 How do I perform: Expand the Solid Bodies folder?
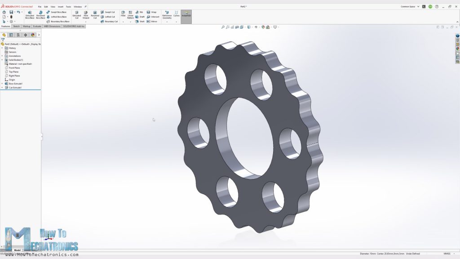pos(2,60)
